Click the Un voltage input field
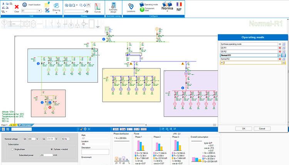Screen dimensions: 289x165 pyautogui.click(x=32, y=139)
